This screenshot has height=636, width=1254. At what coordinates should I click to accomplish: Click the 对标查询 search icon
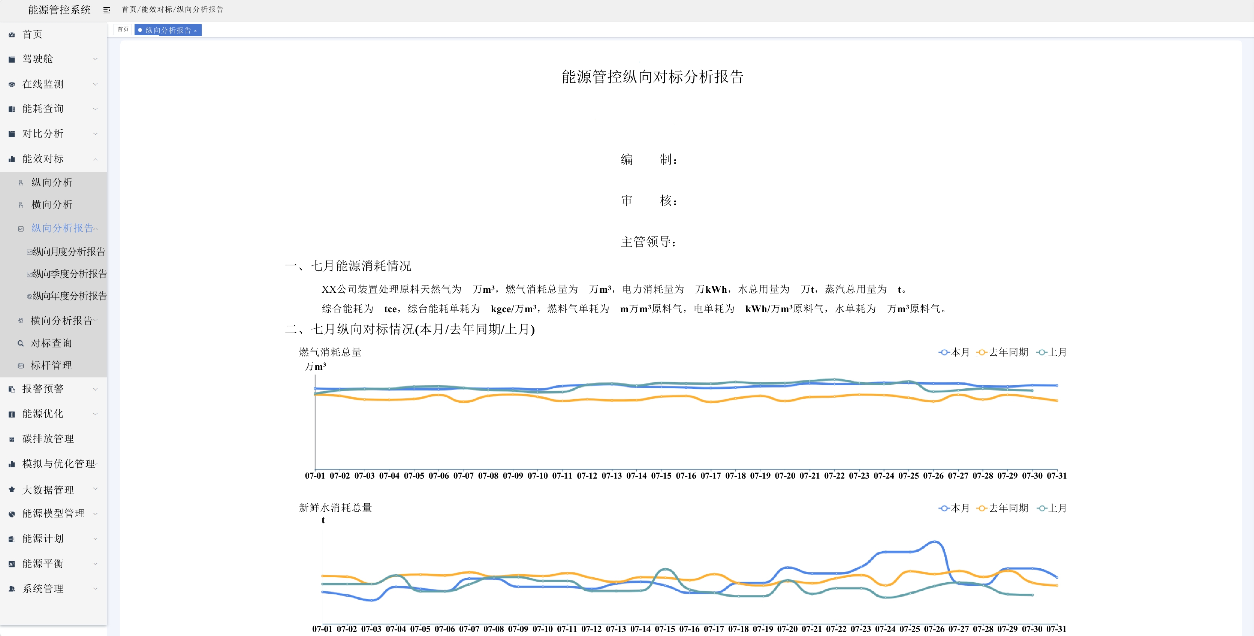(21, 343)
